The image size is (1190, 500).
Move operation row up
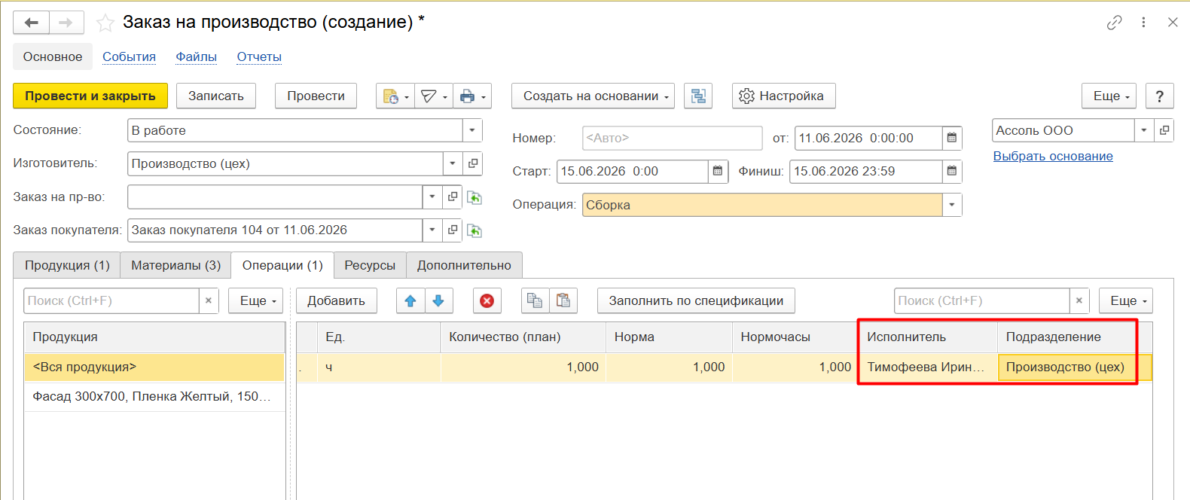pyautogui.click(x=410, y=300)
